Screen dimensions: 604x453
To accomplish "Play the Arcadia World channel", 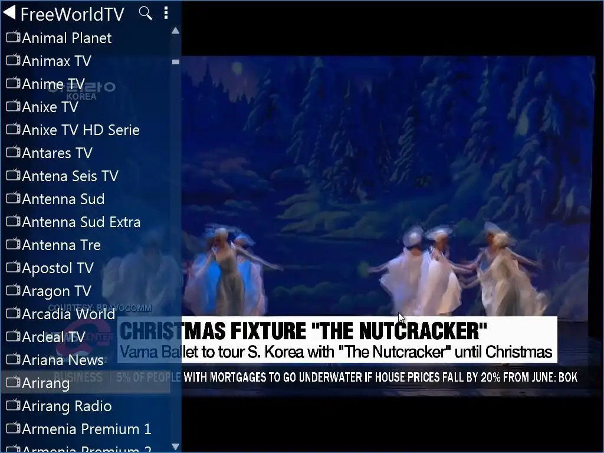I will [86, 314].
